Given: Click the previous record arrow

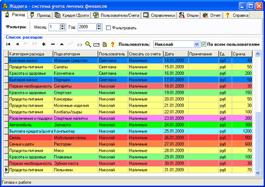Looking at the screenshot, I should (x=17, y=45).
